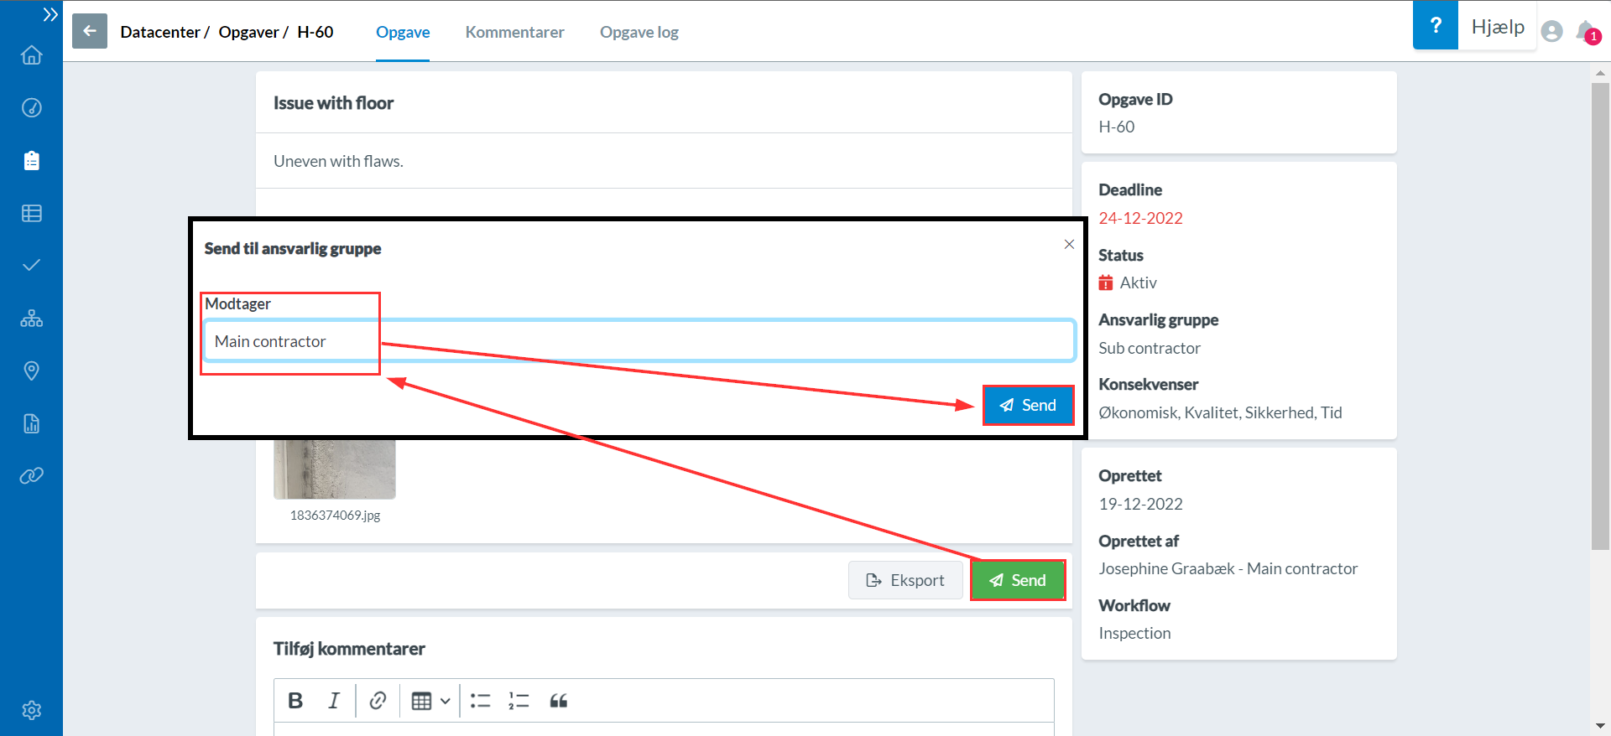Open the home icon in sidebar
This screenshot has width=1611, height=736.
(x=31, y=55)
